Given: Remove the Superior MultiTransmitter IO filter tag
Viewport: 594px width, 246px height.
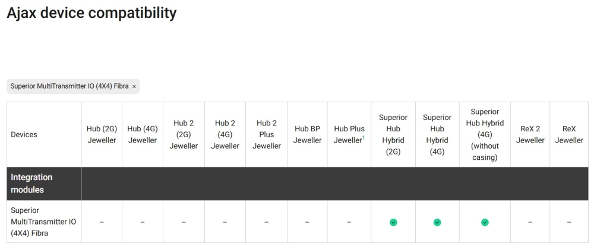Looking at the screenshot, I should click(x=134, y=86).
